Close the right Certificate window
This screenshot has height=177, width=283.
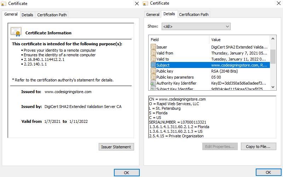279,3
